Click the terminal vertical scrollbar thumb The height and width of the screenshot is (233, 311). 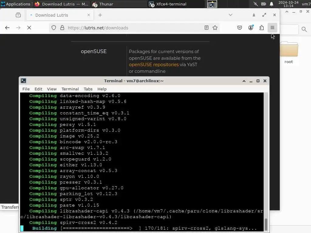tap(266, 224)
